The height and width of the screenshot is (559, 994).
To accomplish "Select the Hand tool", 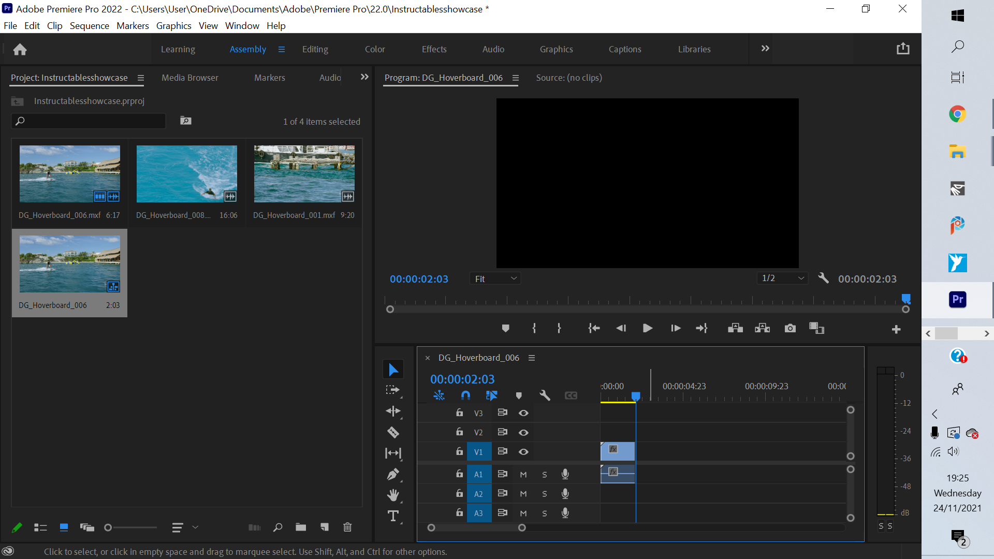I will (x=393, y=495).
